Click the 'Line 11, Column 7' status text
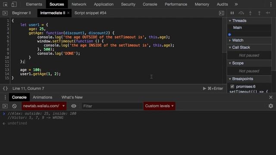The width and height of the screenshot is (276, 155). [x=28, y=88]
